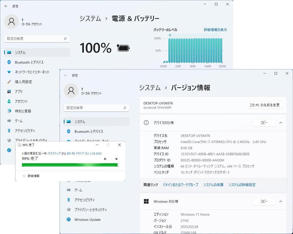This screenshot has height=234, width=293.
Task: Click the DESKTOP-UV5K6TK value beside デバイス名
Action: pyautogui.click(x=195, y=136)
